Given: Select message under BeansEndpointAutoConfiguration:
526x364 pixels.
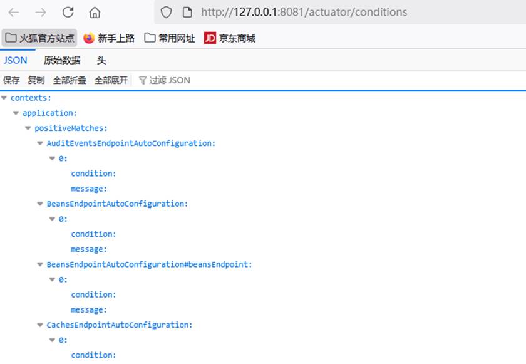Looking at the screenshot, I should click(89, 249).
